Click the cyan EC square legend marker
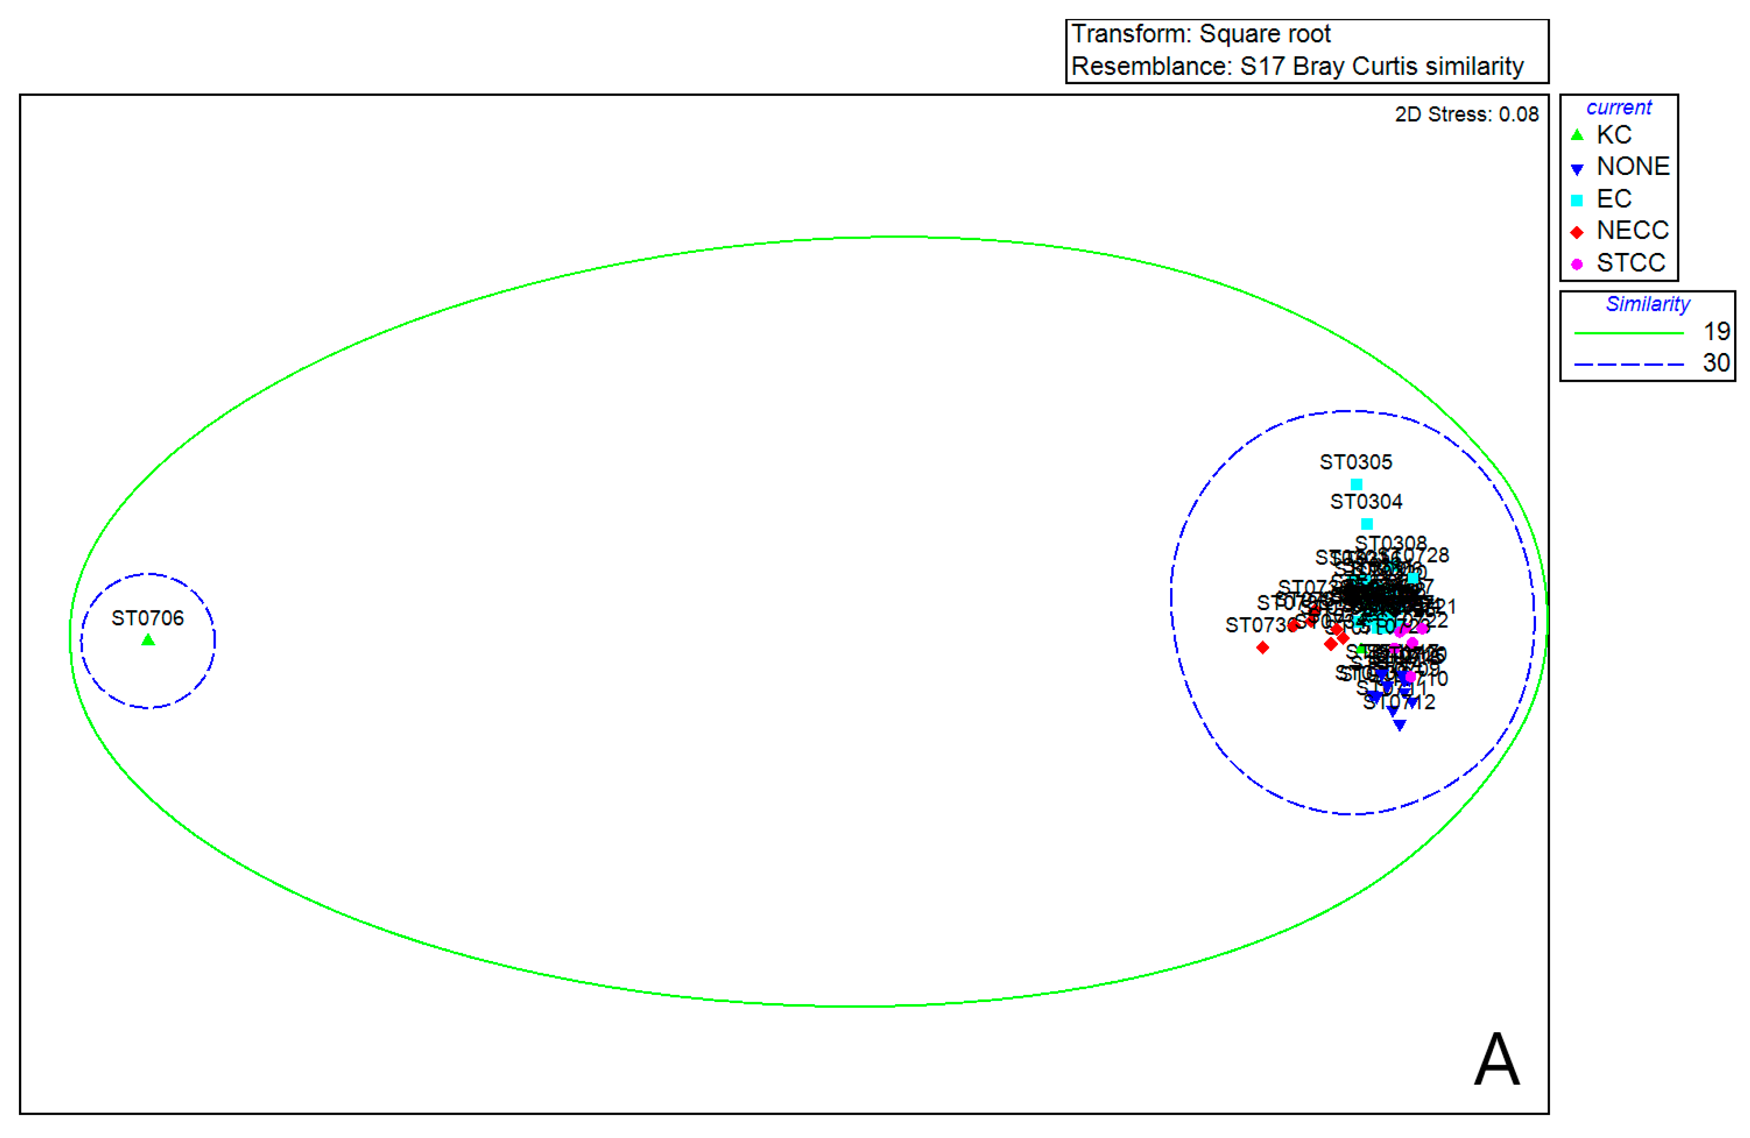The width and height of the screenshot is (1750, 1138). (1577, 200)
